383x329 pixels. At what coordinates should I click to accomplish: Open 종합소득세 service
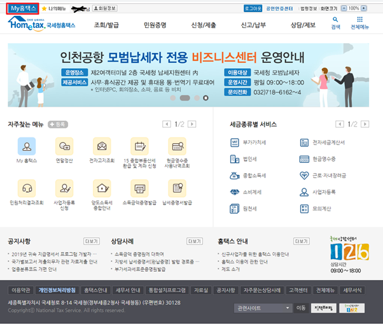248,176
